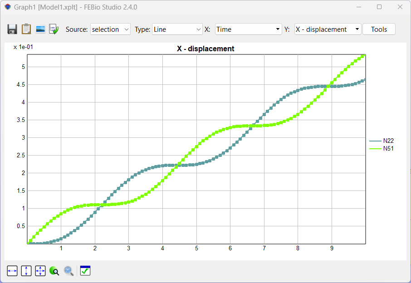
Task: Click the export data sheet icon
Action: pyautogui.click(x=54, y=29)
